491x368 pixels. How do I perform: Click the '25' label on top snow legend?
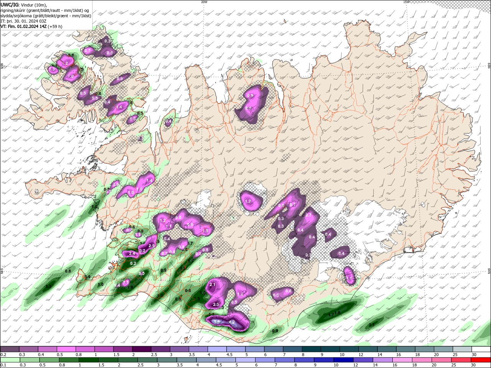click(x=455, y=354)
